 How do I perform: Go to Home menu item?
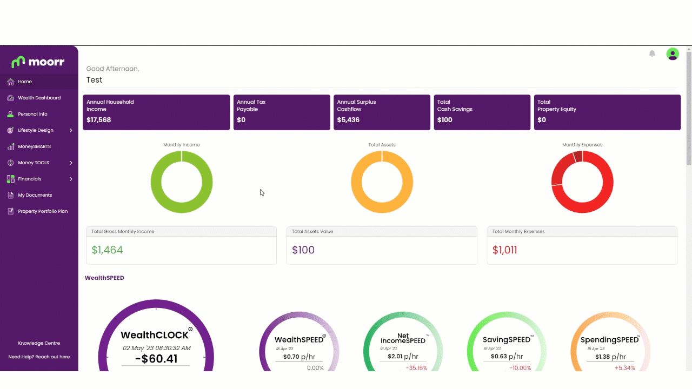coord(39,82)
